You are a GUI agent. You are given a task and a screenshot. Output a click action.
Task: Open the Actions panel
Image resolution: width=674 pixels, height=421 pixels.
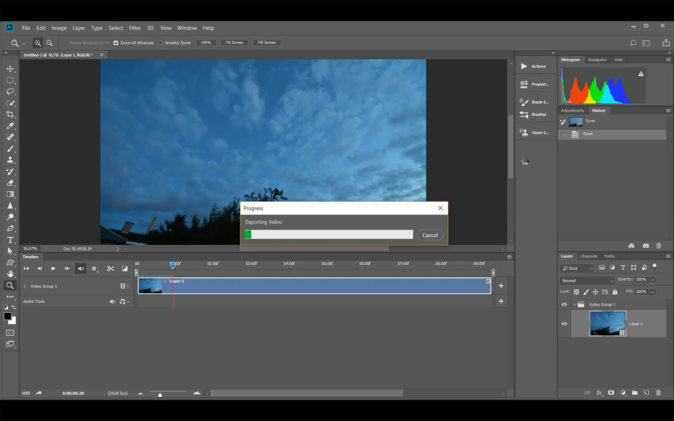pos(534,66)
